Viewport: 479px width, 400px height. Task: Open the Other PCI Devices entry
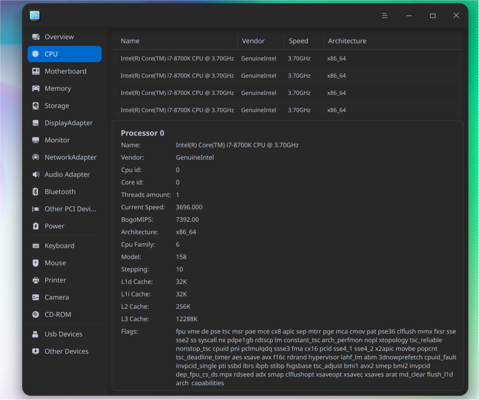tap(65, 209)
